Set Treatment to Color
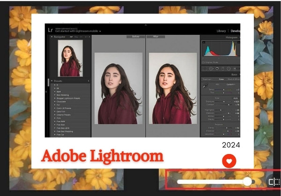 tap(222, 79)
